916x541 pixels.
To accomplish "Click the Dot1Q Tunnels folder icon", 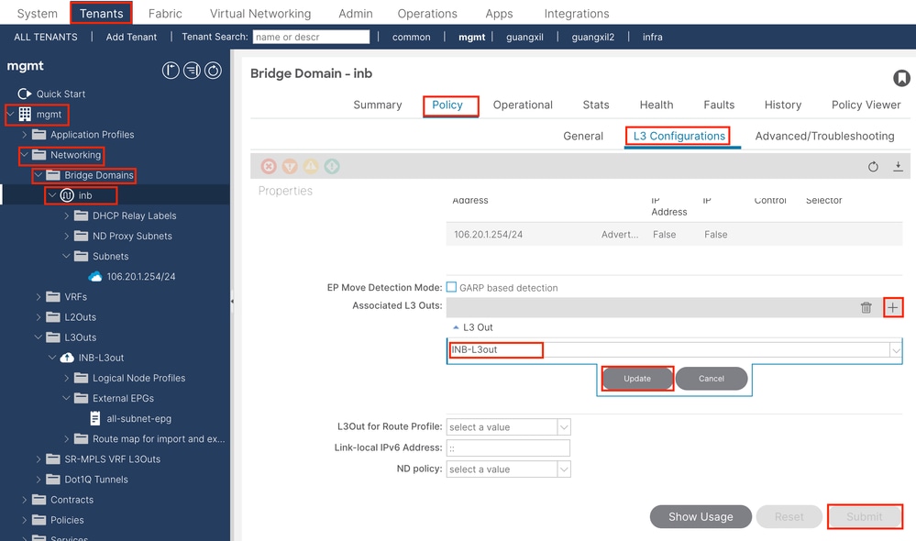I will [x=53, y=479].
